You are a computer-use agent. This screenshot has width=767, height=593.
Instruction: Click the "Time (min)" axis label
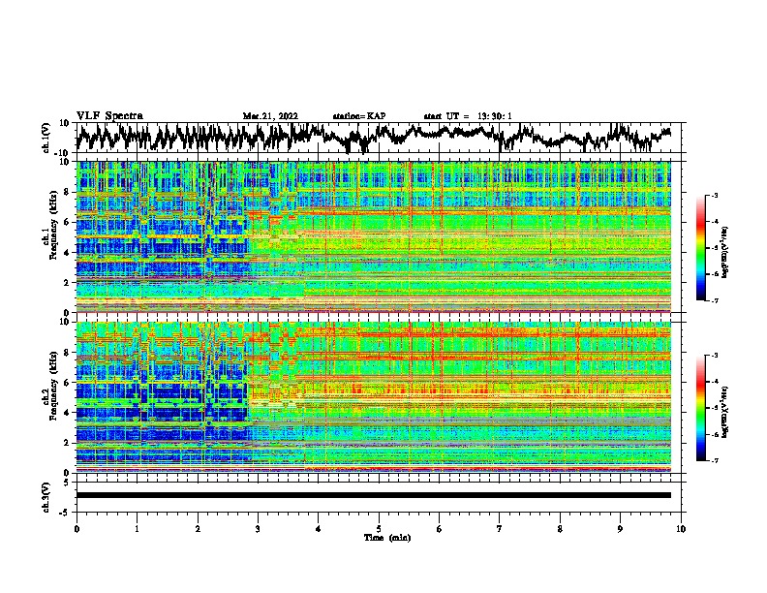coord(387,538)
